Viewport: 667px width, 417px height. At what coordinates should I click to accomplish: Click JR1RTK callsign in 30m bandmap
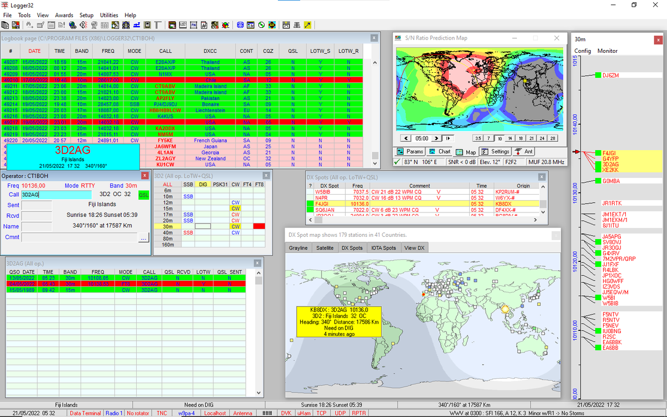pos(612,203)
